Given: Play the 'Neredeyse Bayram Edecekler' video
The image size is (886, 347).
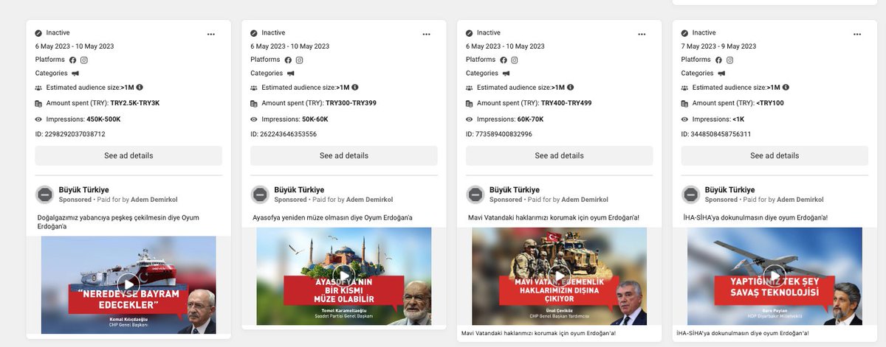Looking at the screenshot, I should tap(128, 284).
